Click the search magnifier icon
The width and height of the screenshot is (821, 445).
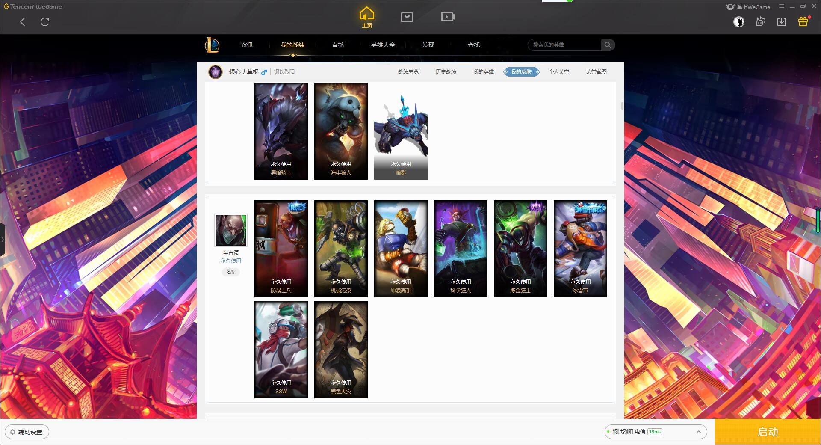(608, 45)
